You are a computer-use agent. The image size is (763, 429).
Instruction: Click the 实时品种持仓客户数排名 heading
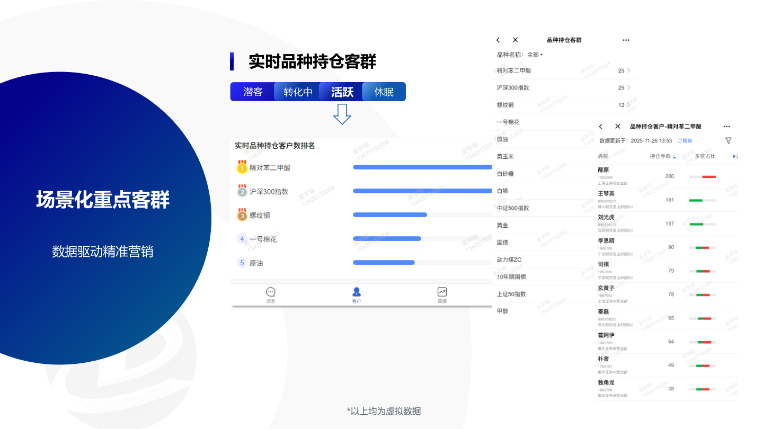click(x=275, y=146)
